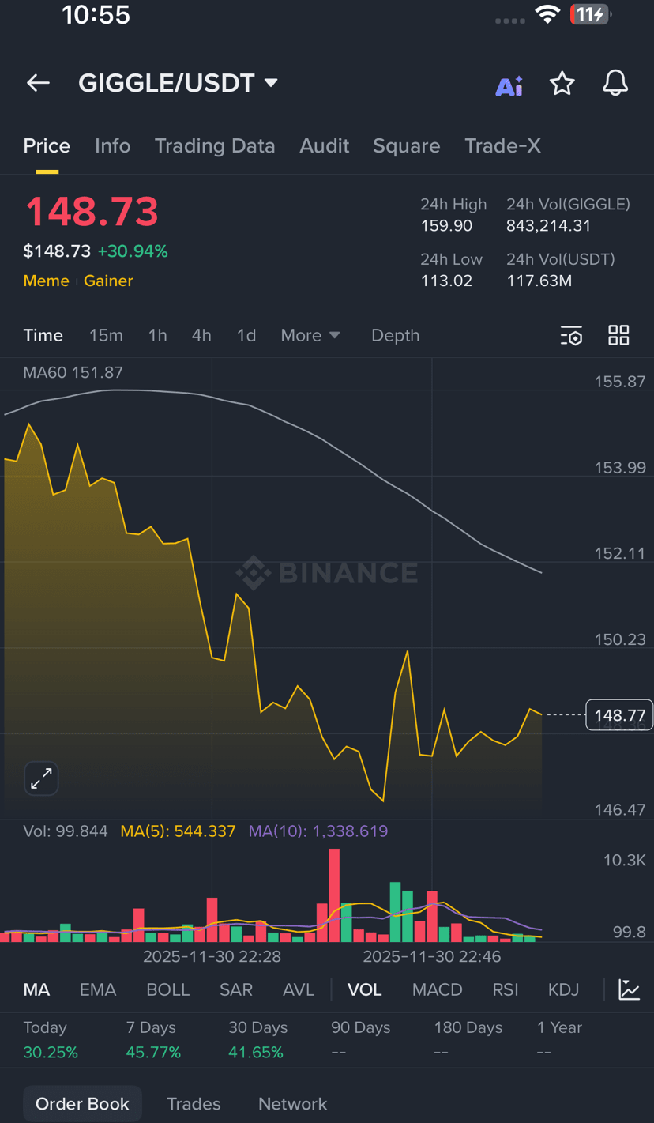Select the KDJ sub-indicator
This screenshot has width=654, height=1123.
pyautogui.click(x=564, y=989)
